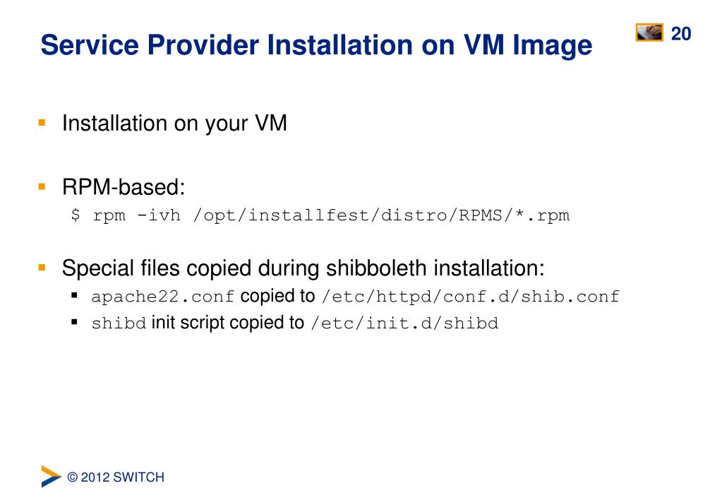Click the © 2012 SWITCH copyright text

[116, 477]
